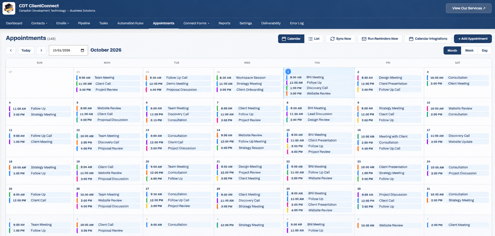Open October 14 Strategy Session appointment

click(249, 148)
